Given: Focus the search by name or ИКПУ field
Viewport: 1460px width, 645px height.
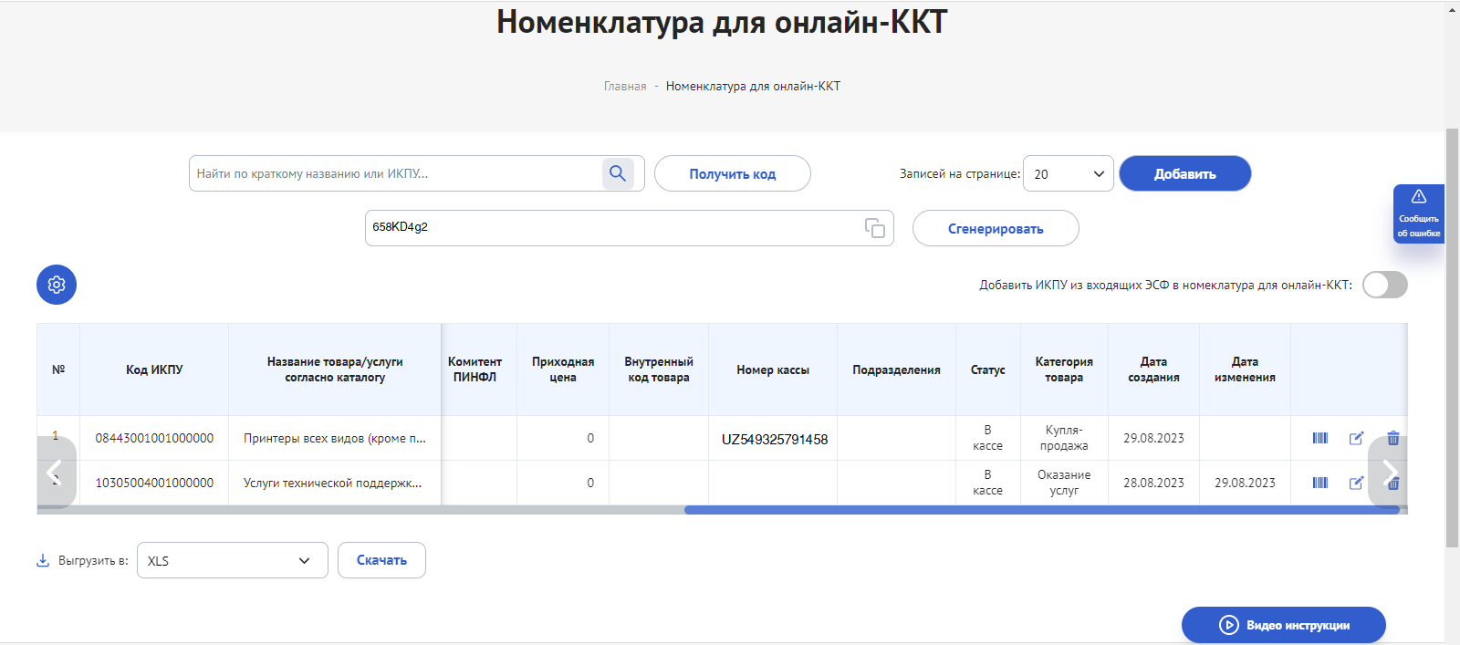Looking at the screenshot, I should point(394,173).
